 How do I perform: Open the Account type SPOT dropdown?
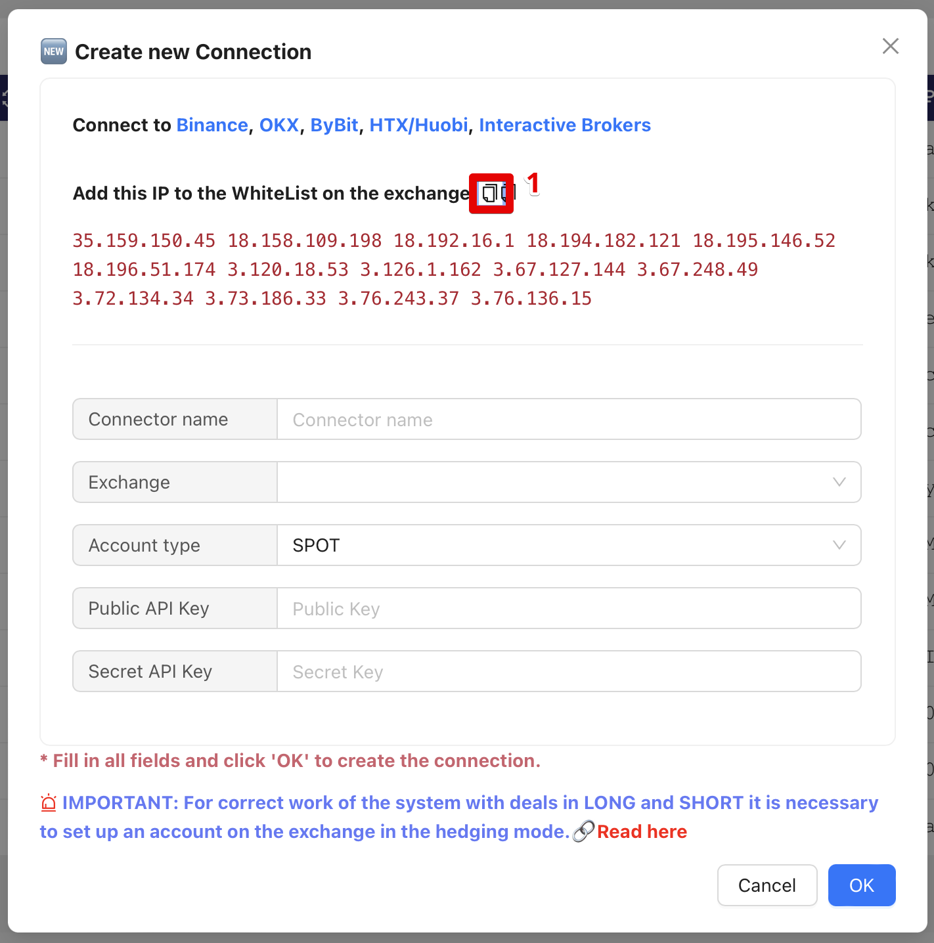point(569,546)
